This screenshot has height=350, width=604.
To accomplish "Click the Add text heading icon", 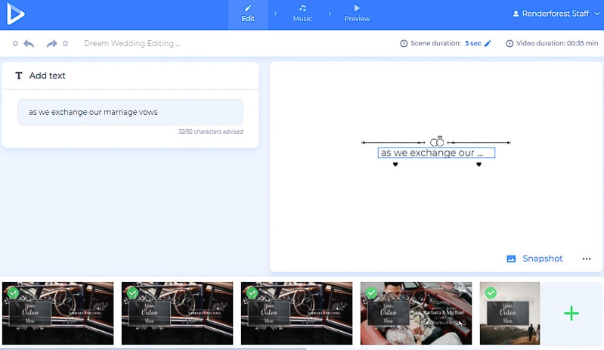I will 18,76.
